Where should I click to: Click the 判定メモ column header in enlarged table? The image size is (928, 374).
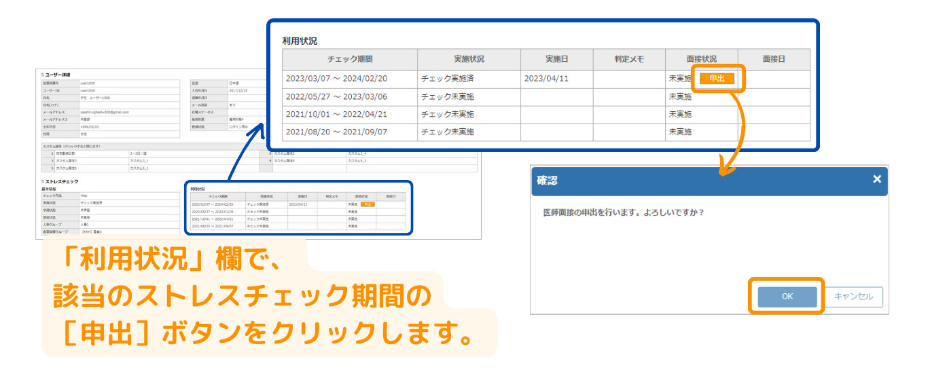628,60
